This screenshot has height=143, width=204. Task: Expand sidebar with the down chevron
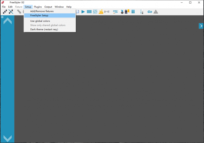(7, 138)
